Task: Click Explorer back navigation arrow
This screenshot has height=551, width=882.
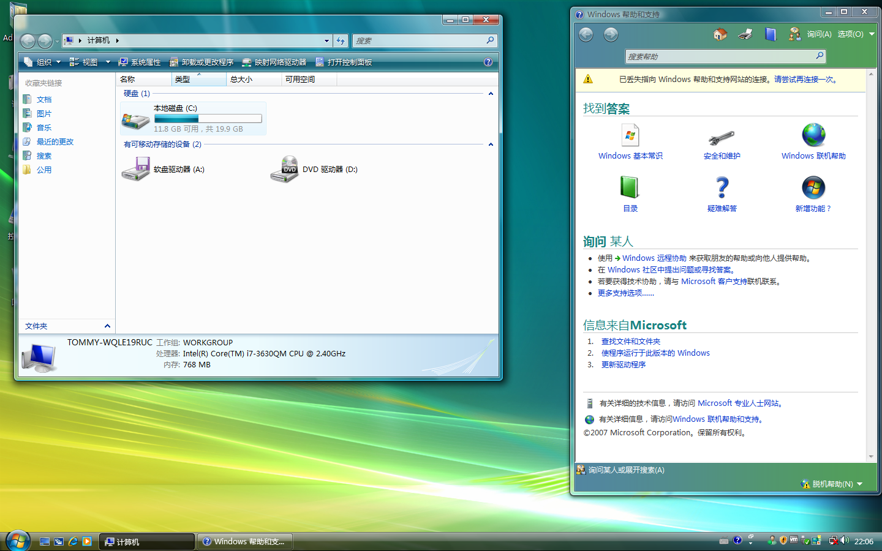Action: (x=28, y=41)
